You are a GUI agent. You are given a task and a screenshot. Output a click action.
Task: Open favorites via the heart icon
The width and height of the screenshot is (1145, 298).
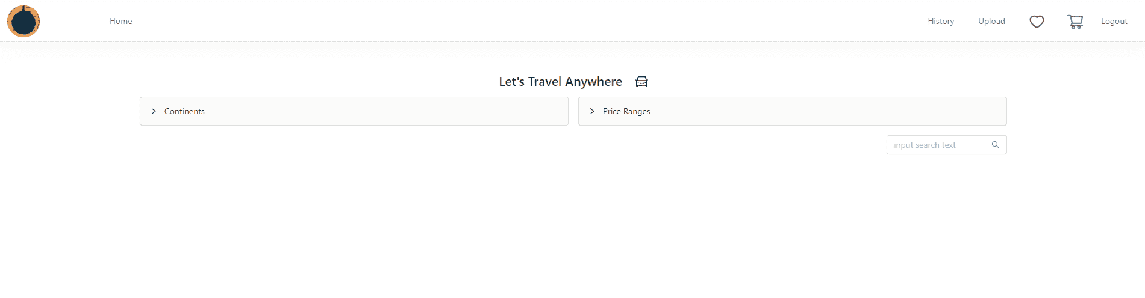[x=1037, y=22]
